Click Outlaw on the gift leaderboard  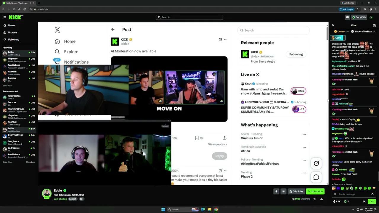tap(341, 31)
